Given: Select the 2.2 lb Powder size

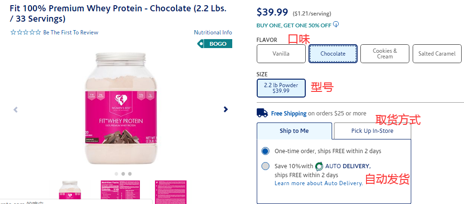Looking at the screenshot, I should 281,88.
